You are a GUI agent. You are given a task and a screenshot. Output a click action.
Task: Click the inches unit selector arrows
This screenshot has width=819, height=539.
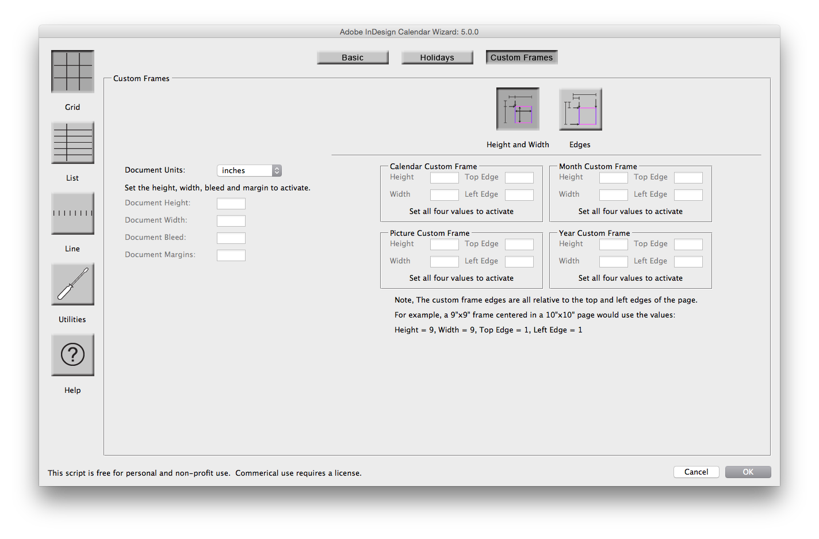277,170
